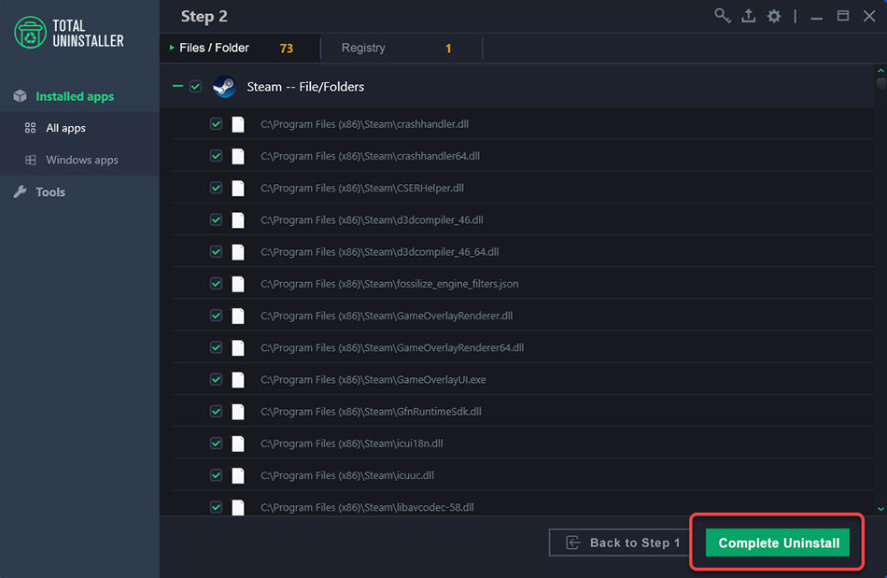887x578 pixels.
Task: Uncheck GfnRuntimeSdk.dll checkbox
Action: click(x=216, y=412)
